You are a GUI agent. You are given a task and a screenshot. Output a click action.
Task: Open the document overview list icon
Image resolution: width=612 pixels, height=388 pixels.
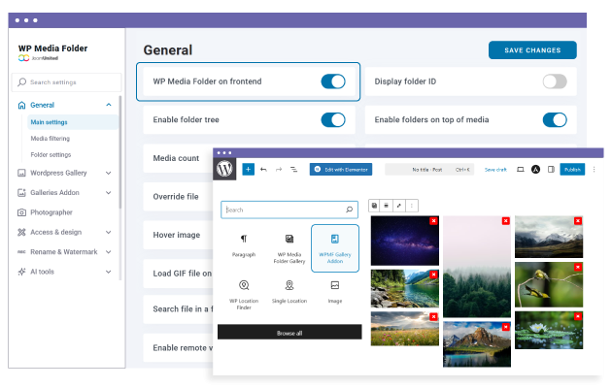(293, 169)
